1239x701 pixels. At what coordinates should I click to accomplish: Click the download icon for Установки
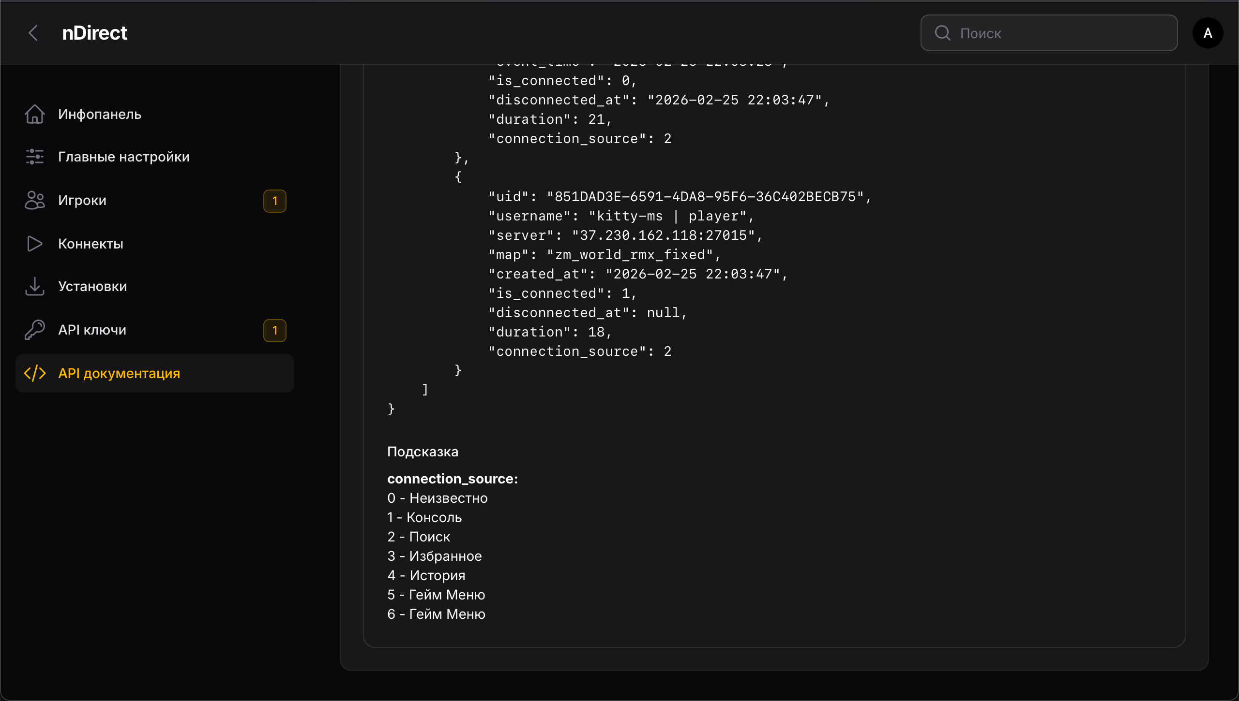coord(35,286)
